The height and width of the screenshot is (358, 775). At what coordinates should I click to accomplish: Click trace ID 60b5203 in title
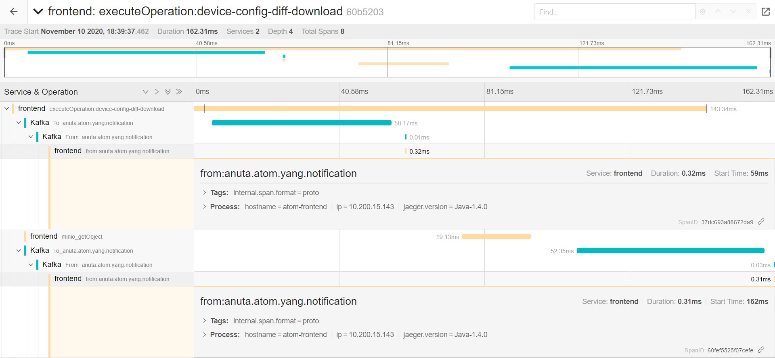[365, 12]
